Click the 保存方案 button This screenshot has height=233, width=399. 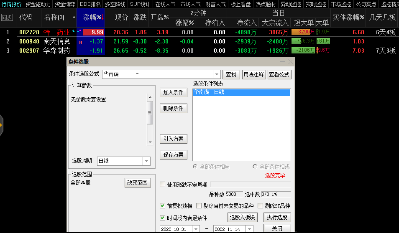coord(173,154)
